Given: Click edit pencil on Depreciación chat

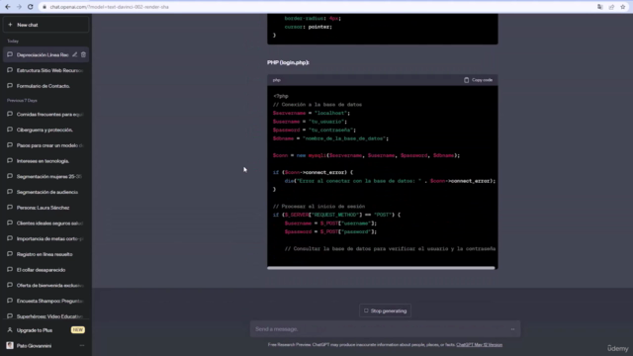Looking at the screenshot, I should click(75, 54).
